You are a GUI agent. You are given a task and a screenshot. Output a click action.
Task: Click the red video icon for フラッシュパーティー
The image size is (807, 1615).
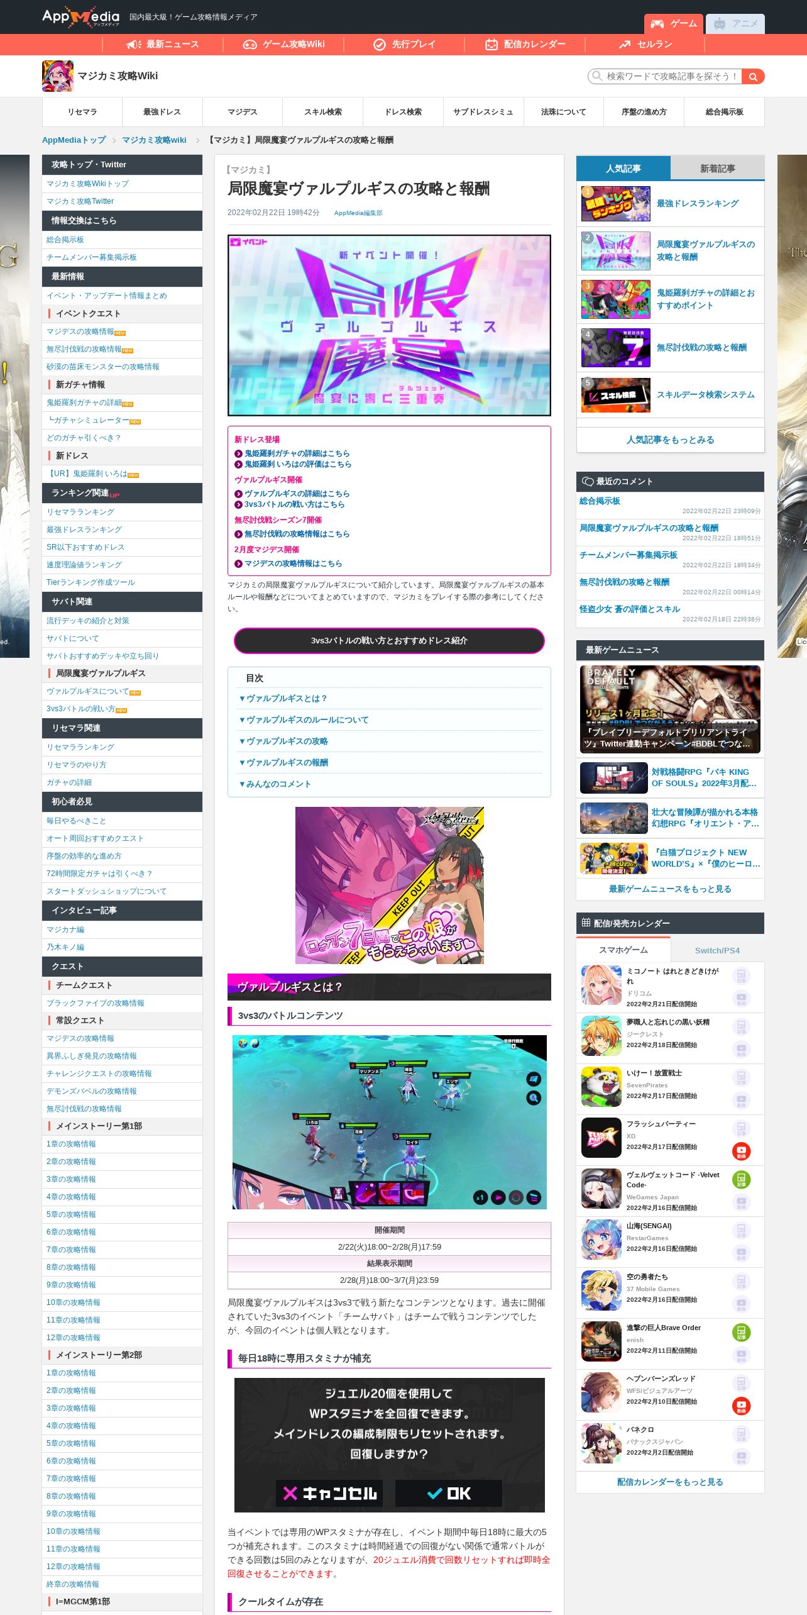[742, 1152]
